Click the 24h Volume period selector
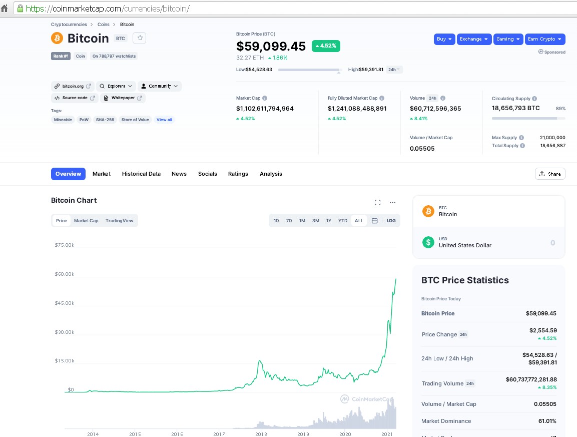The height and width of the screenshot is (437, 577). (432, 98)
